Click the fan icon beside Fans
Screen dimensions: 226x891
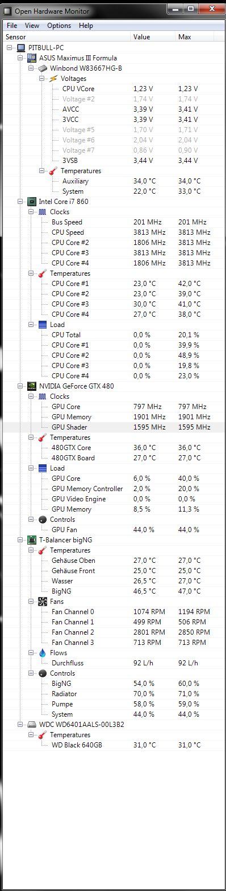point(43,602)
